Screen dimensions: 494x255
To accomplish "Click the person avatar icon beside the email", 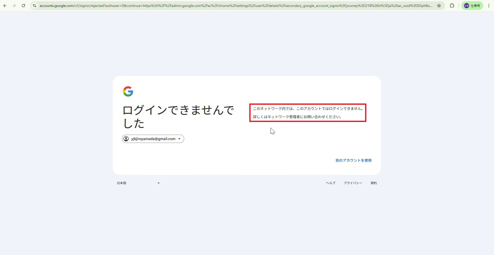I will [x=126, y=139].
